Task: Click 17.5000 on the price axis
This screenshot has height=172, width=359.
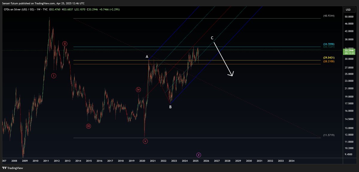Action: point(349,103)
